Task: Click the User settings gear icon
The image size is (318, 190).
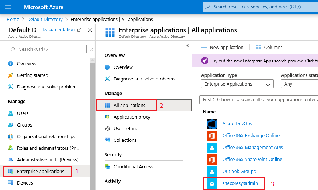Action: pyautogui.click(x=107, y=128)
